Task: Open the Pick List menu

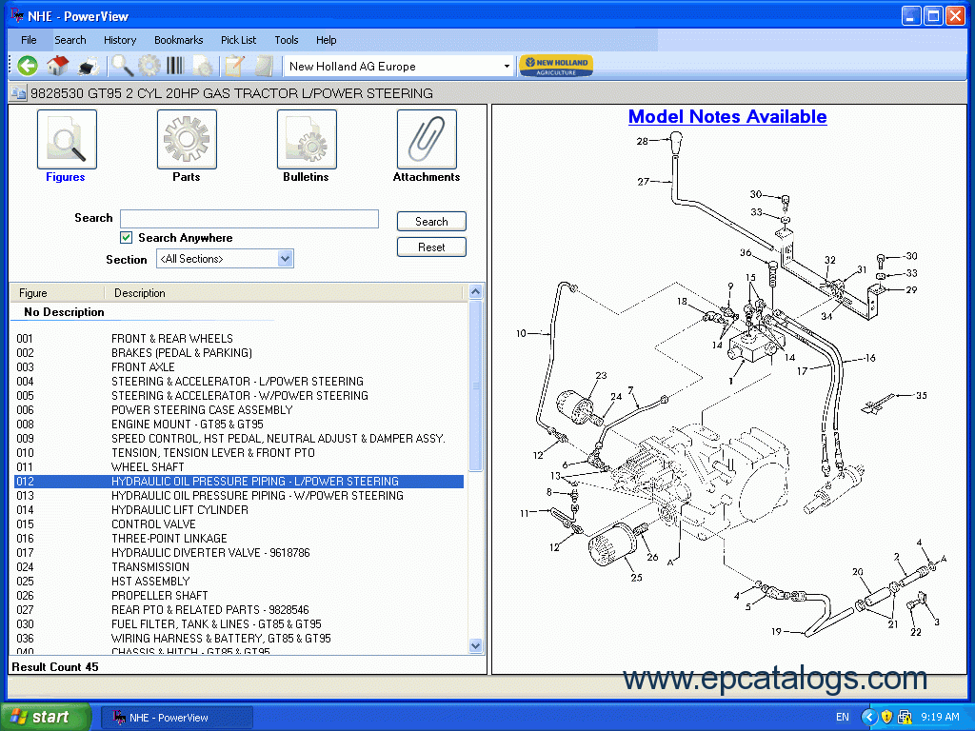Action: pos(238,40)
